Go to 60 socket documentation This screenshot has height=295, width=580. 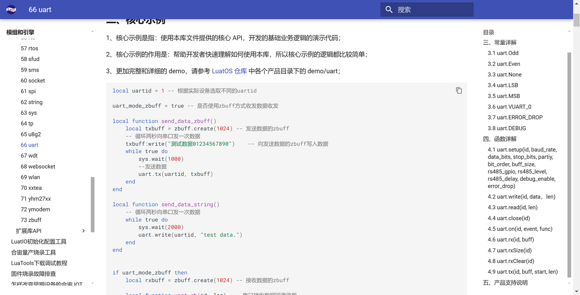click(x=33, y=81)
